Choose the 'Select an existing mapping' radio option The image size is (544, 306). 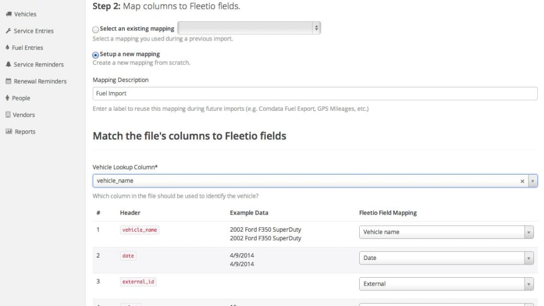coord(95,29)
